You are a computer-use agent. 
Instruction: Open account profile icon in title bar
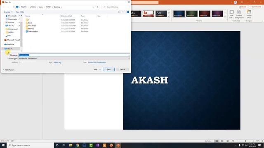click(x=236, y=2)
